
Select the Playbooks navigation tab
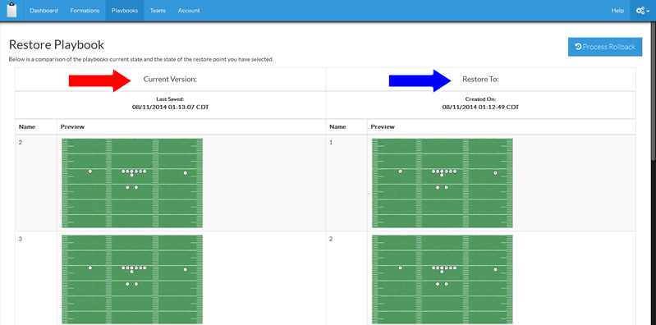[x=125, y=11]
